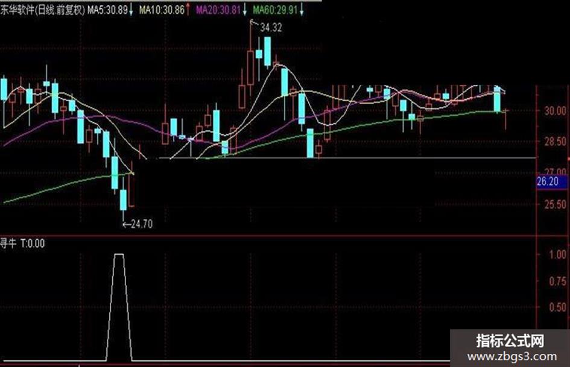Viewport: 570px width, 367px height.
Task: Click the down arrow after MA60 value
Action: click(302, 10)
